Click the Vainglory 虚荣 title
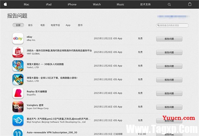199x136 pixels. [x=35, y=105]
